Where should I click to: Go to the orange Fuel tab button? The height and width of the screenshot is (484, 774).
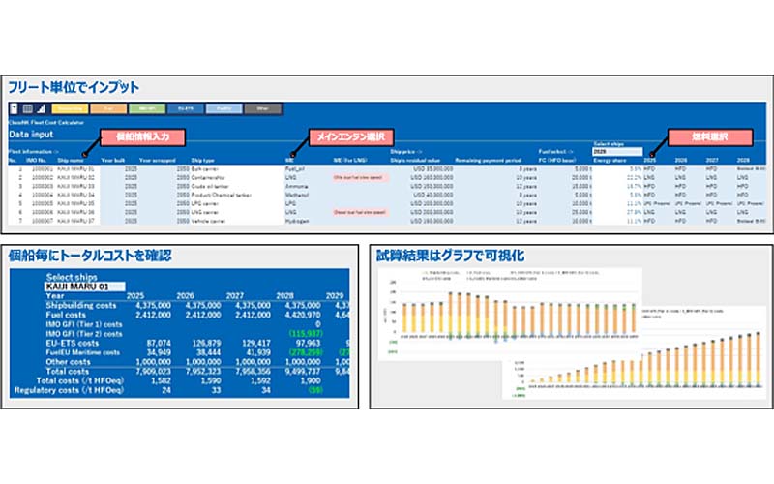coord(108,108)
